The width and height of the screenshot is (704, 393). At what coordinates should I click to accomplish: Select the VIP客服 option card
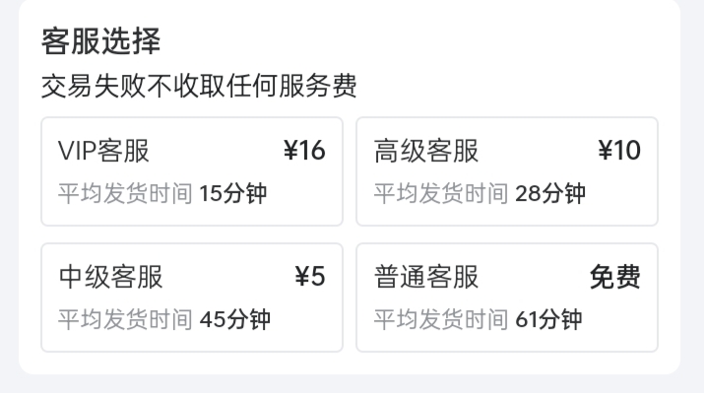(192, 171)
